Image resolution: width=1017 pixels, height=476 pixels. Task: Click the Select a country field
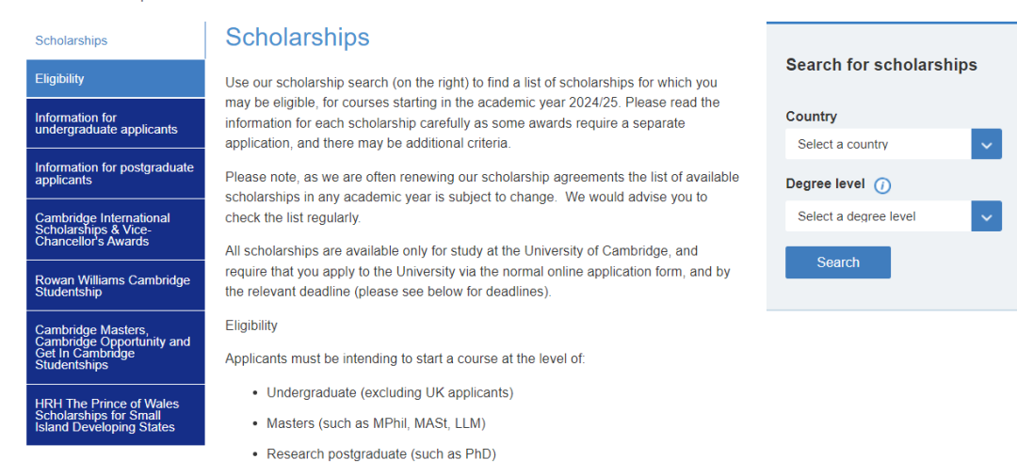(x=879, y=144)
